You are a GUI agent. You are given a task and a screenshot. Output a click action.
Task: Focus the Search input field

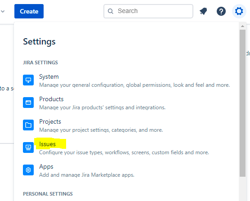coord(148,11)
